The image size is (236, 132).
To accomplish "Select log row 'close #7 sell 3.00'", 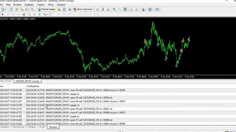I will click(x=118, y=113).
